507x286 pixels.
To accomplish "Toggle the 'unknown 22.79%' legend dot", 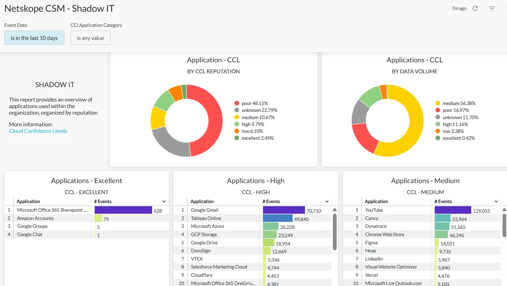I will [x=237, y=110].
